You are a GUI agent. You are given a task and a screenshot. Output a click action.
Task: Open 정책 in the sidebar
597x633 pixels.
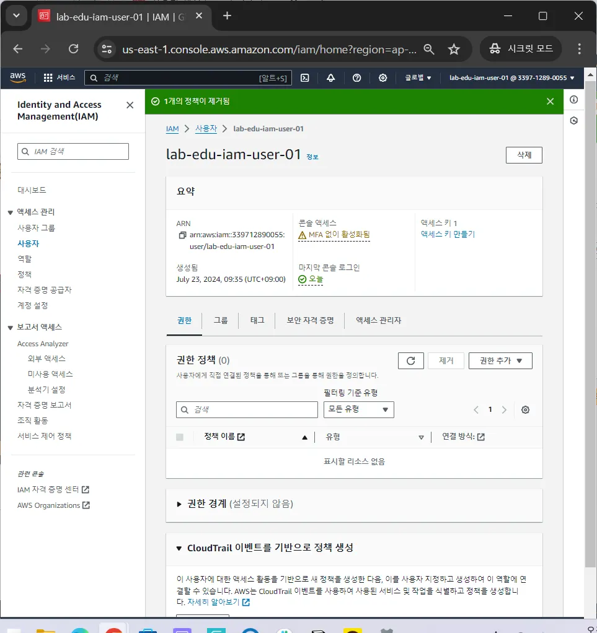24,274
